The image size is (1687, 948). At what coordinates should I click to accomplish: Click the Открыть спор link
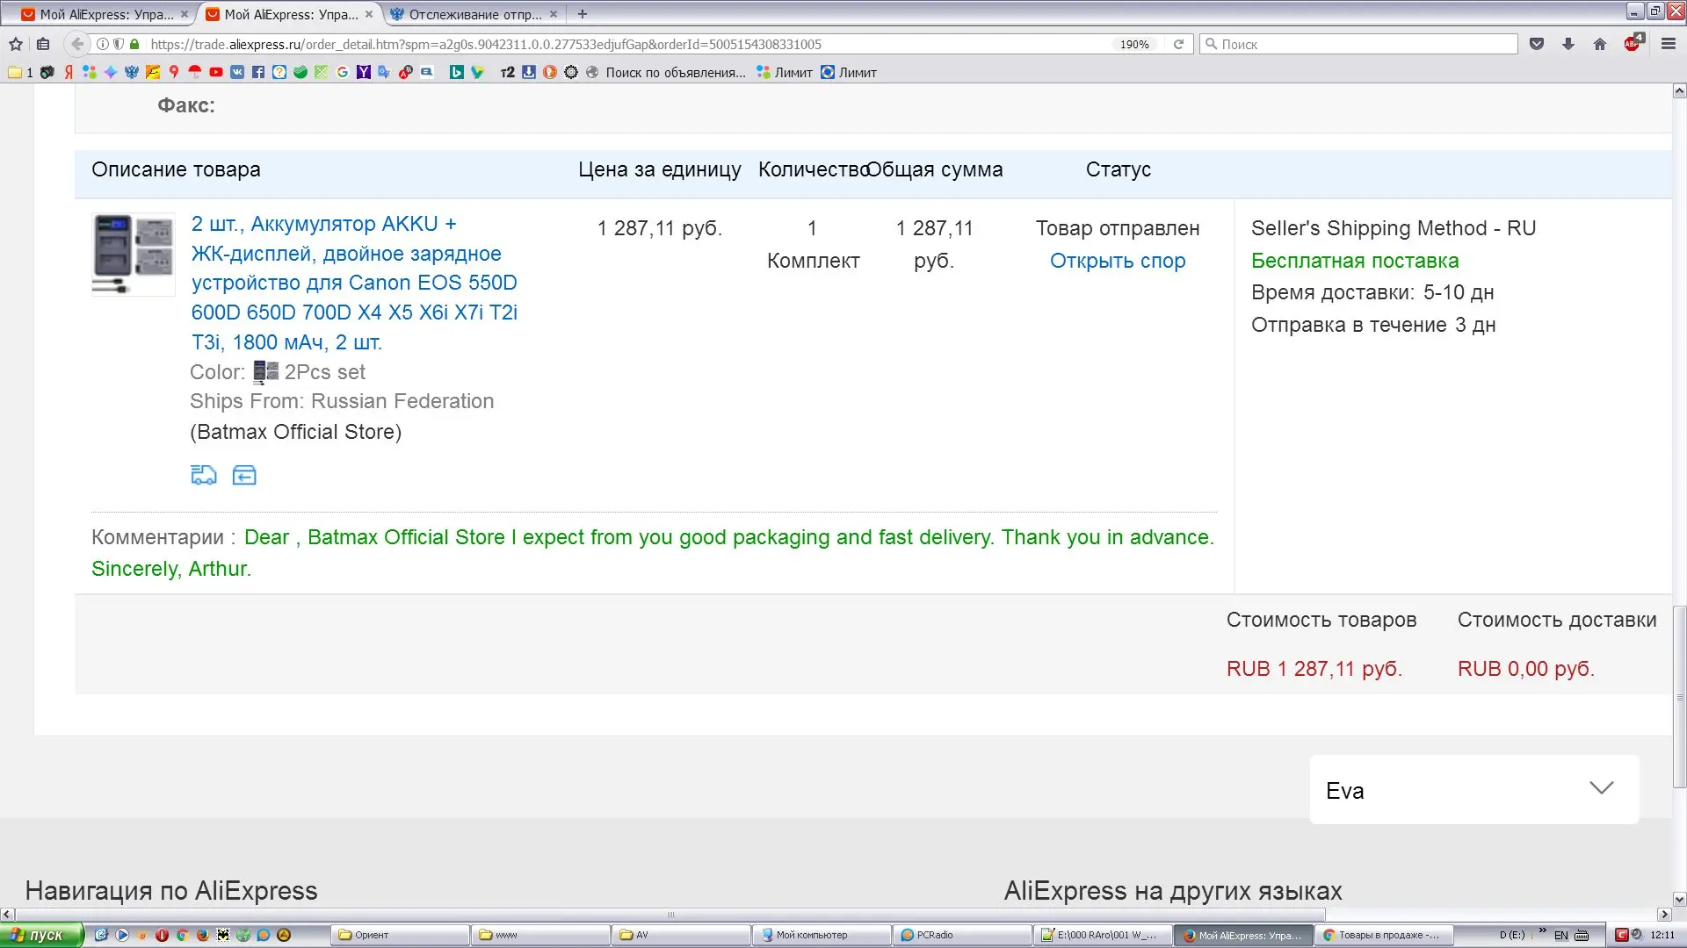[1118, 261]
